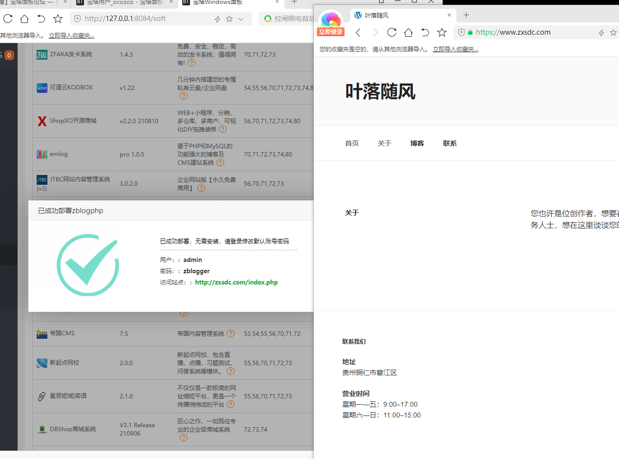The width and height of the screenshot is (619, 459).
Task: Click the 帝国CMS version 7.5
Action: (x=124, y=333)
